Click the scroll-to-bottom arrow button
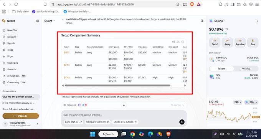The height and width of the screenshot is (139, 261). pyautogui.click(x=124, y=105)
